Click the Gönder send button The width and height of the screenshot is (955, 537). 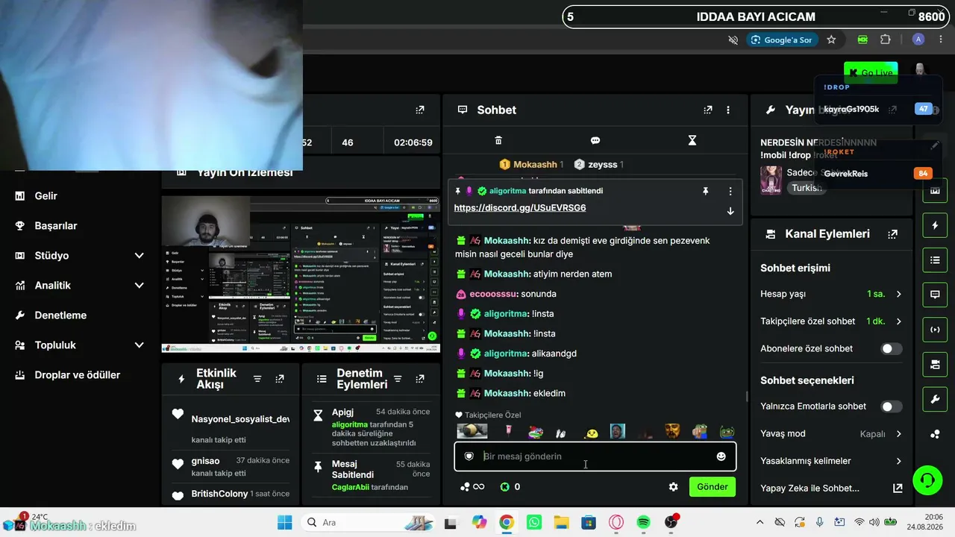(x=713, y=487)
